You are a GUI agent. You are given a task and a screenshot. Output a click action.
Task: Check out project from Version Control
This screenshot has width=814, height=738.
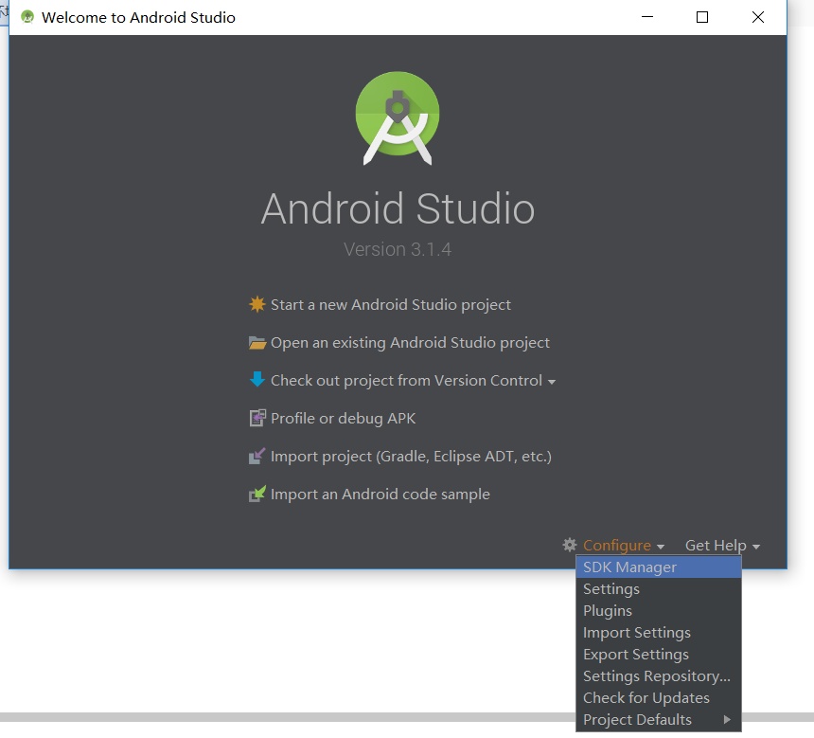406,381
